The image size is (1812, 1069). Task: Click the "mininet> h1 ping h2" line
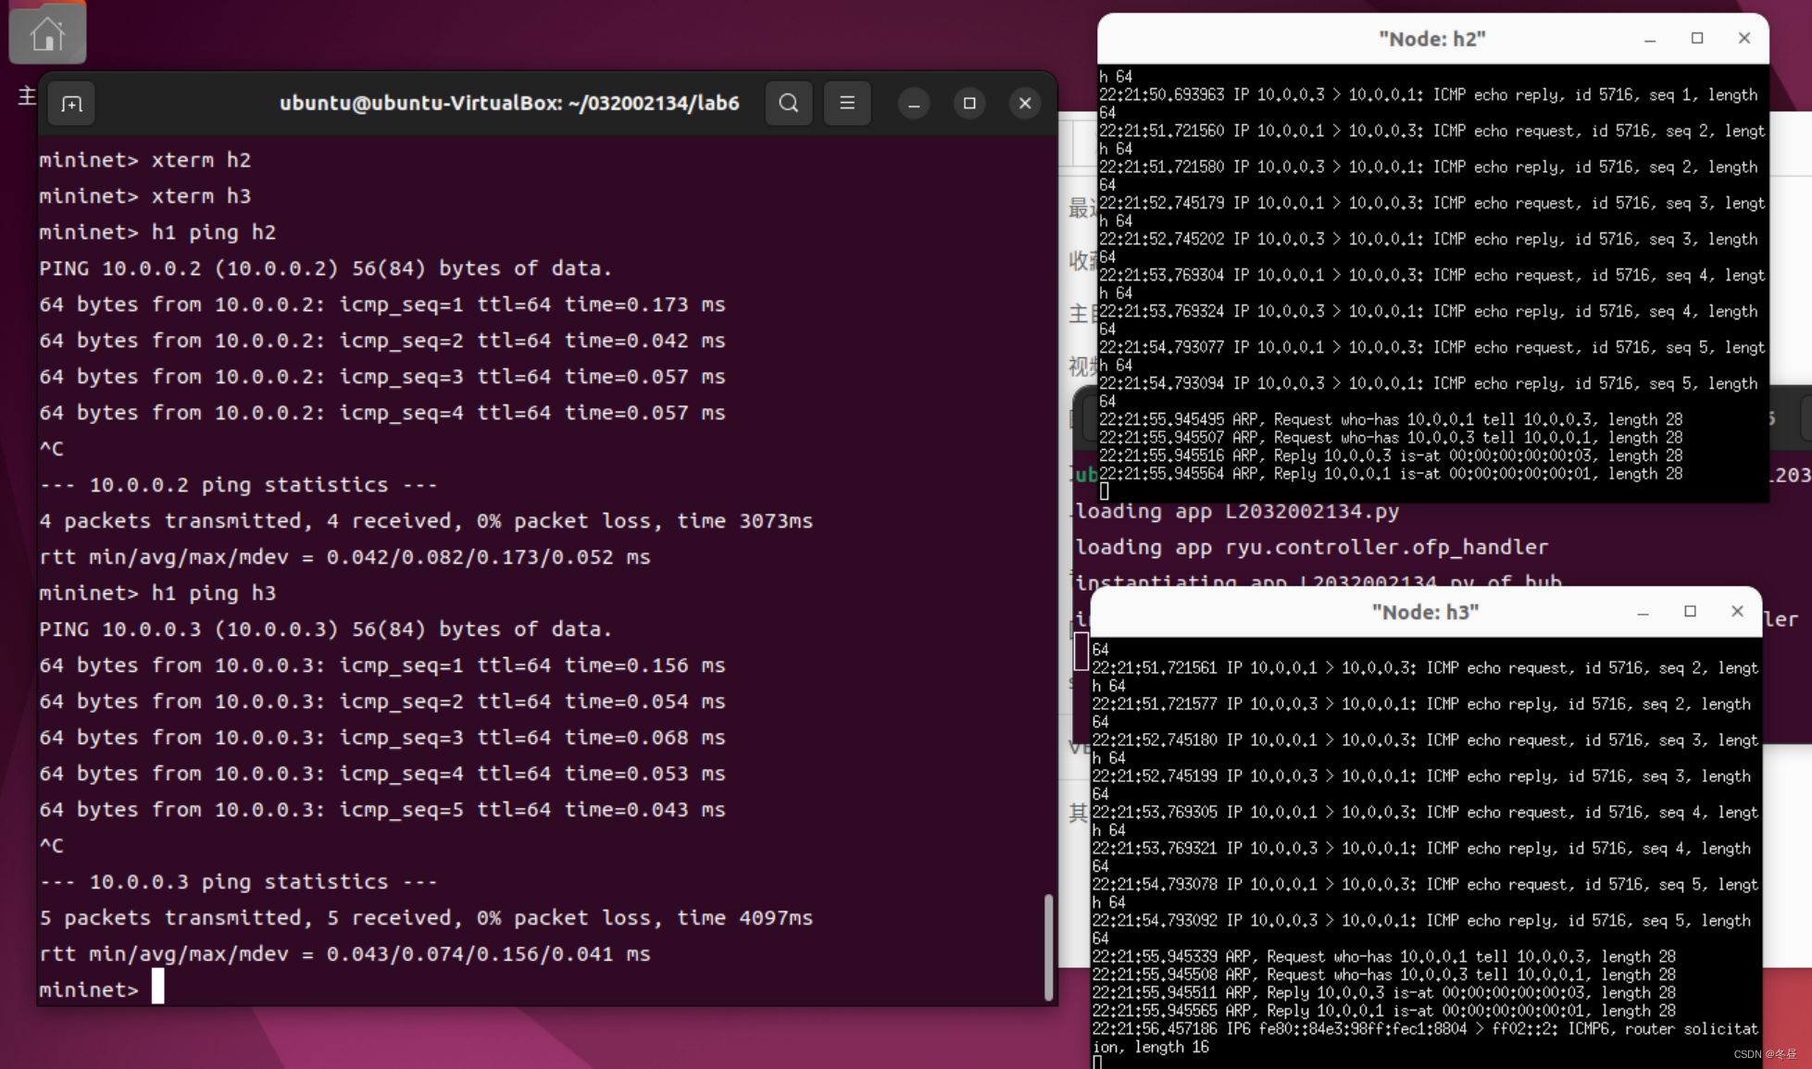coord(157,232)
